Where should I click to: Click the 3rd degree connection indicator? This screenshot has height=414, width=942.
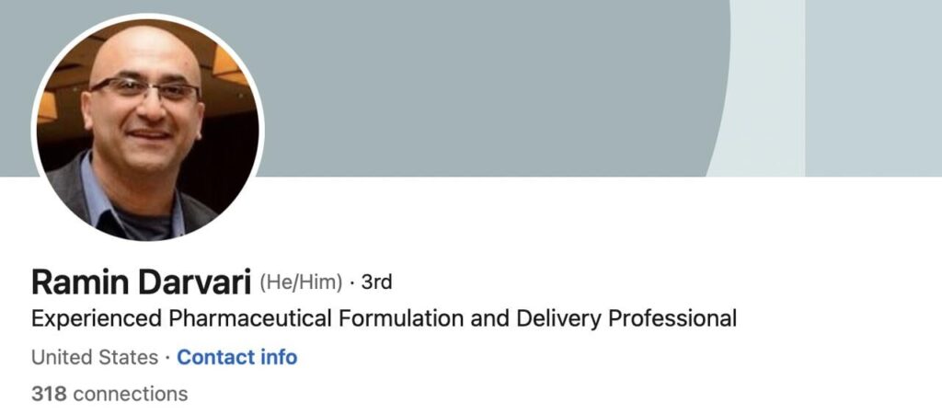coord(377,282)
